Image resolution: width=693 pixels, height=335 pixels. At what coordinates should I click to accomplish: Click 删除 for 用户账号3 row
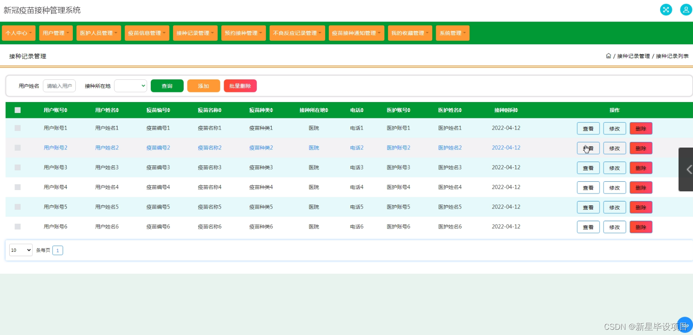pyautogui.click(x=641, y=168)
